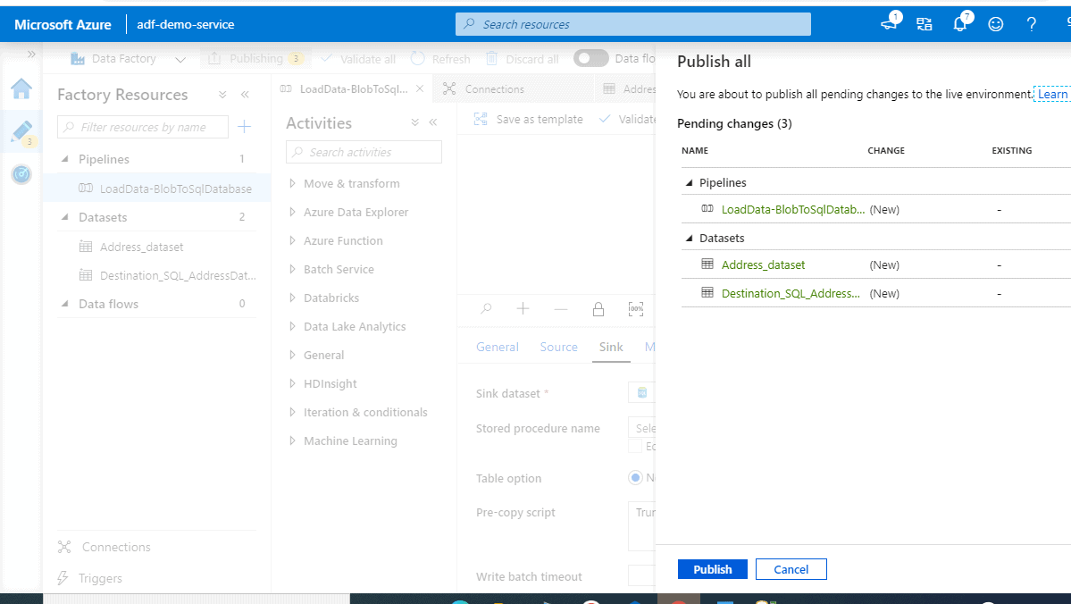1071x604 pixels.
Task: Switch to the Source tab
Action: click(x=558, y=347)
